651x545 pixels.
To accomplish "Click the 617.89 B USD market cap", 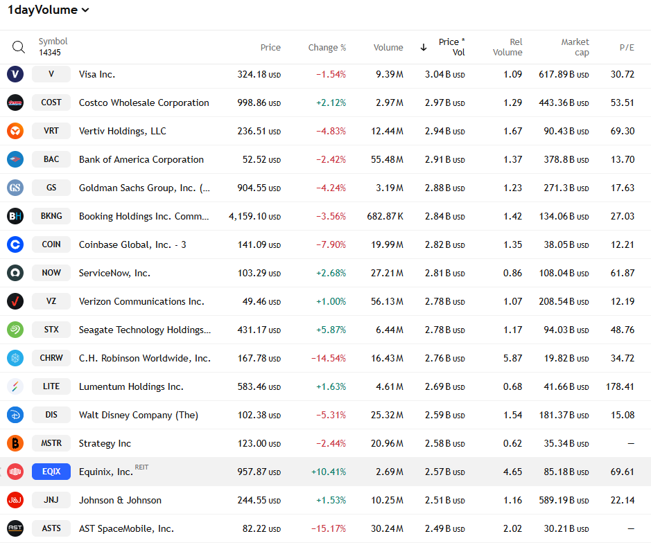I will point(564,75).
